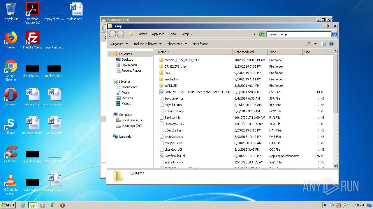Image resolution: width=373 pixels, height=209 pixels.
Task: Sort files by Size column header
Action: tap(314, 52)
